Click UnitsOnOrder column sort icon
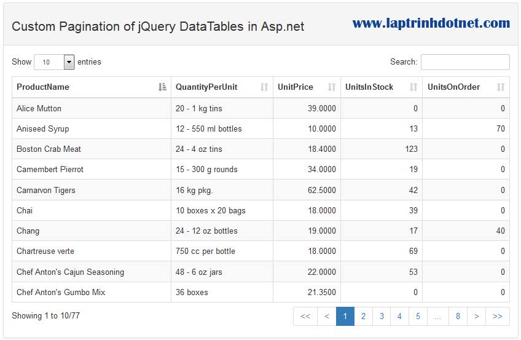The width and height of the screenshot is (521, 340). (501, 87)
